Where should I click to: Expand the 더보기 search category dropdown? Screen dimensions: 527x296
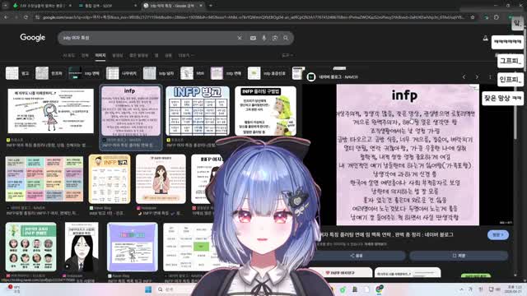pyautogui.click(x=186, y=55)
